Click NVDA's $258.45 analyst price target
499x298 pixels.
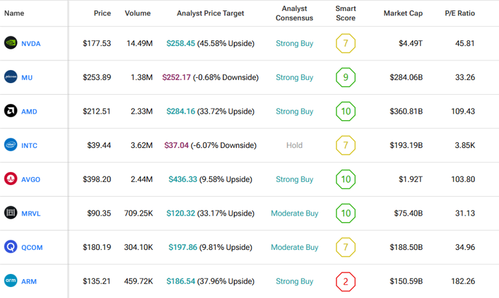pyautogui.click(x=181, y=43)
